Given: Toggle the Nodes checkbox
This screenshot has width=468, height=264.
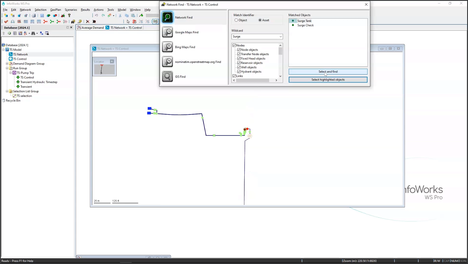Looking at the screenshot, I should tap(234, 46).
